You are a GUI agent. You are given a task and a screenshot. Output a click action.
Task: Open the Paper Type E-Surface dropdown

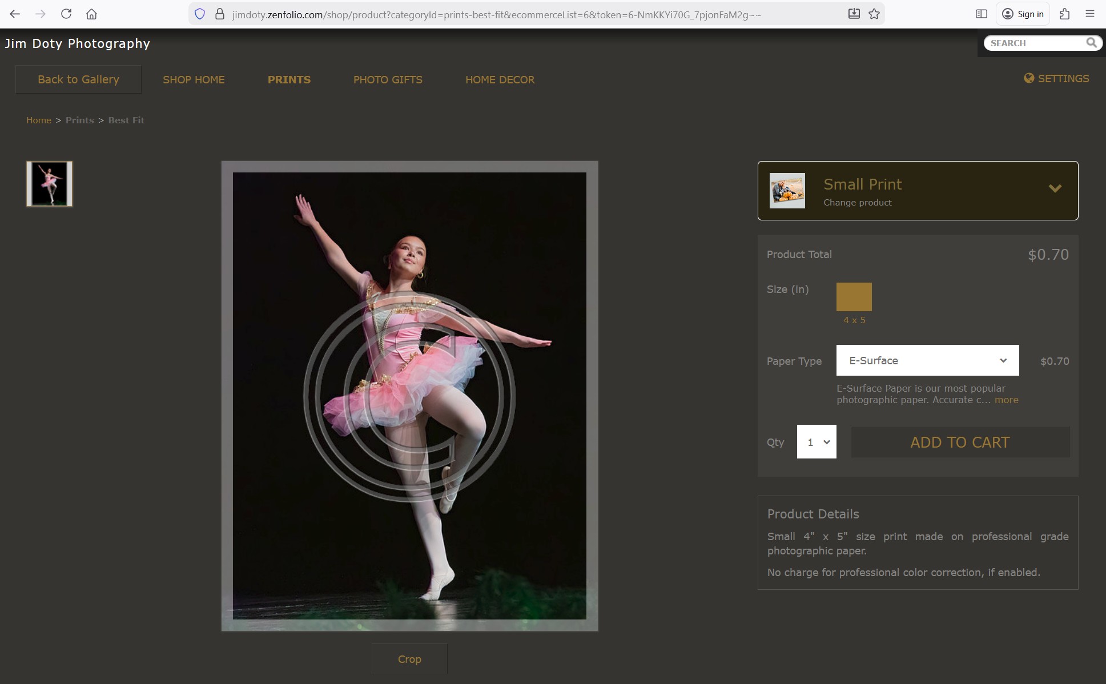pos(927,360)
